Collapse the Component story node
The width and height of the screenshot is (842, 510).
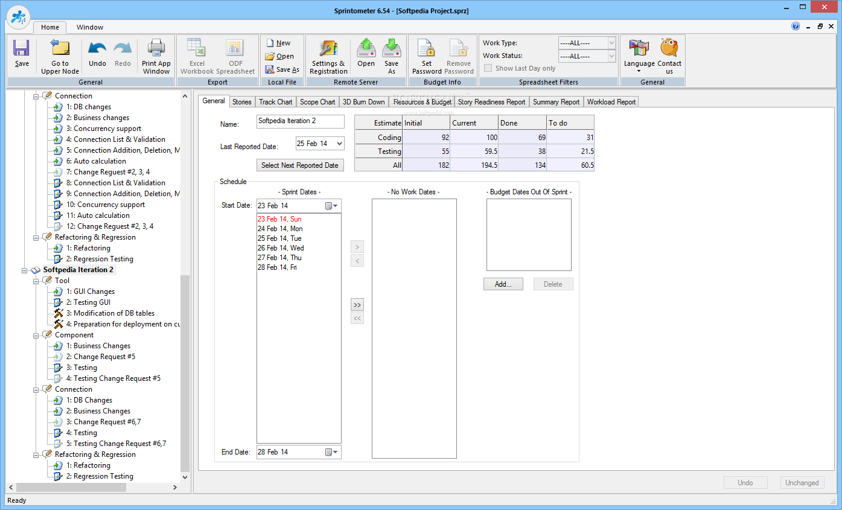click(36, 335)
